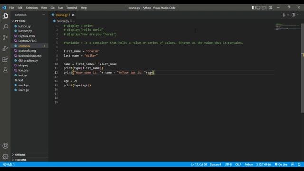
Task: Place cursor on line 14 age = 20
Action: [70, 81]
